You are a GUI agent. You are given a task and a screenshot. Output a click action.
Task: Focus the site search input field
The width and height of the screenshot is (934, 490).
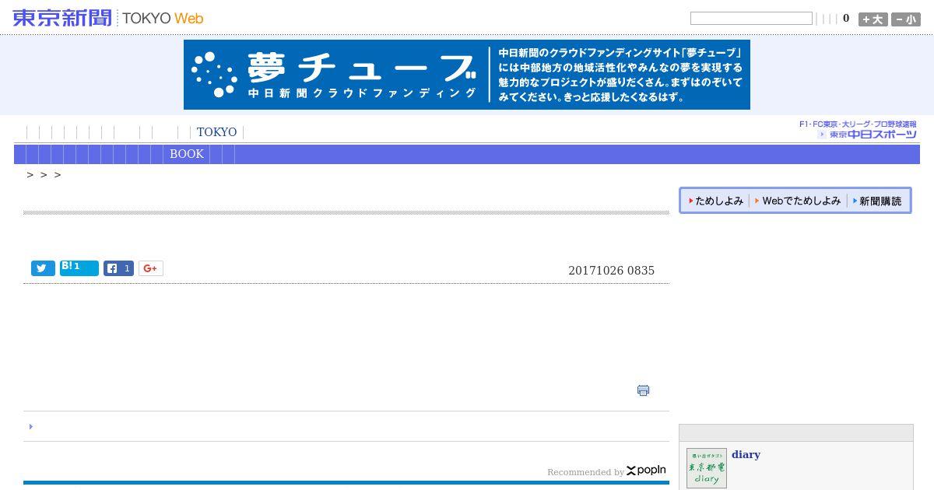(751, 19)
